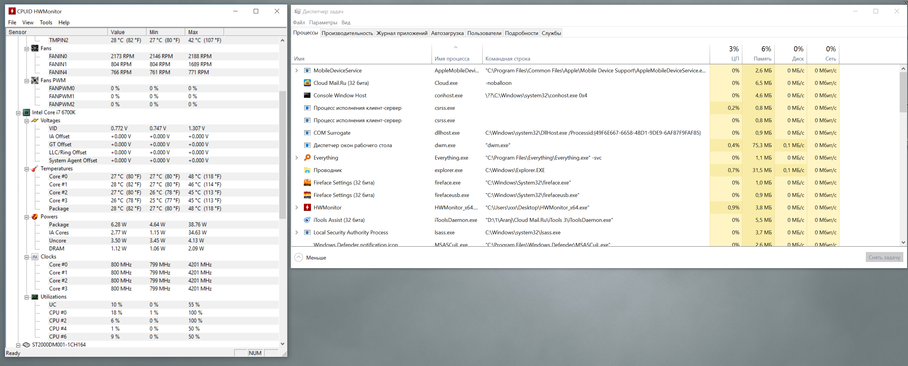
Task: Click the Fans PWM category icon
Action: 35,80
